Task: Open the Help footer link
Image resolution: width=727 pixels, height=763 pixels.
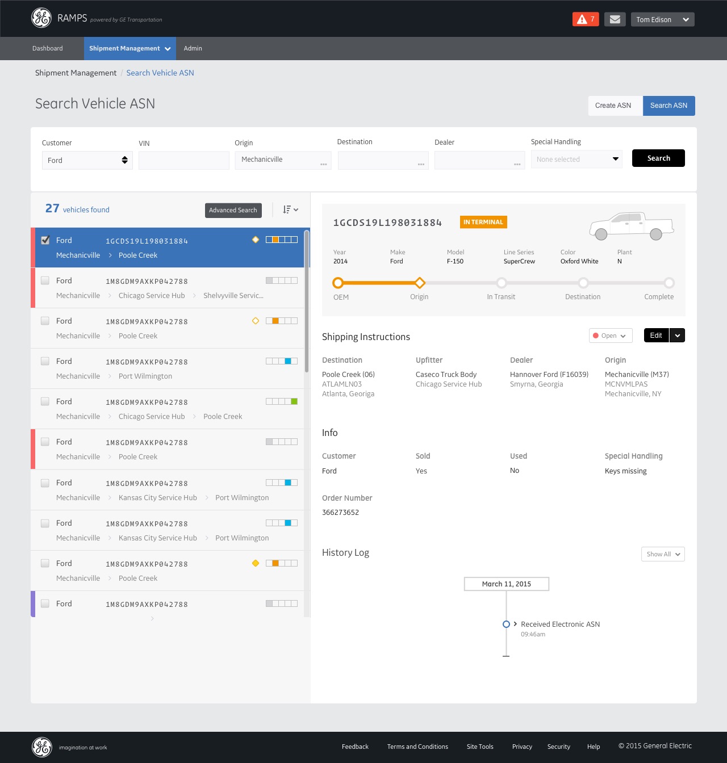Action: tap(594, 747)
